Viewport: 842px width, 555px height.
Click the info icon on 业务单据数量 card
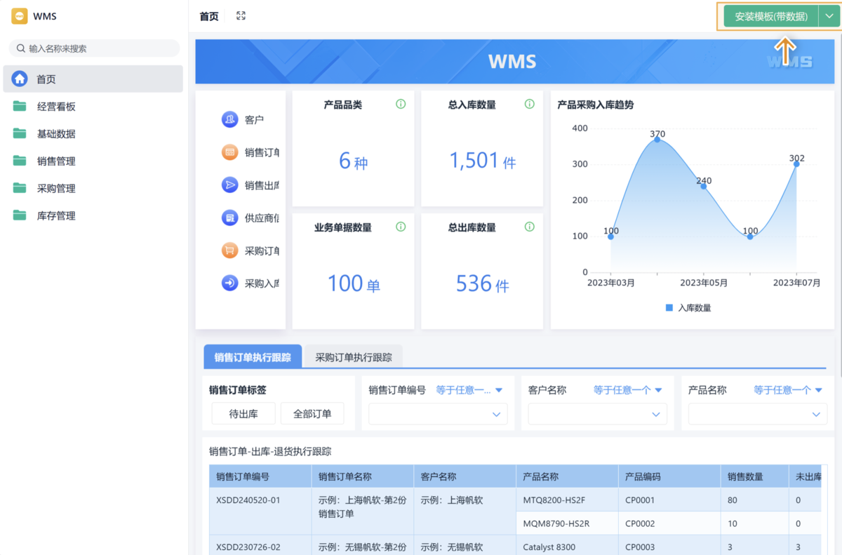click(401, 227)
